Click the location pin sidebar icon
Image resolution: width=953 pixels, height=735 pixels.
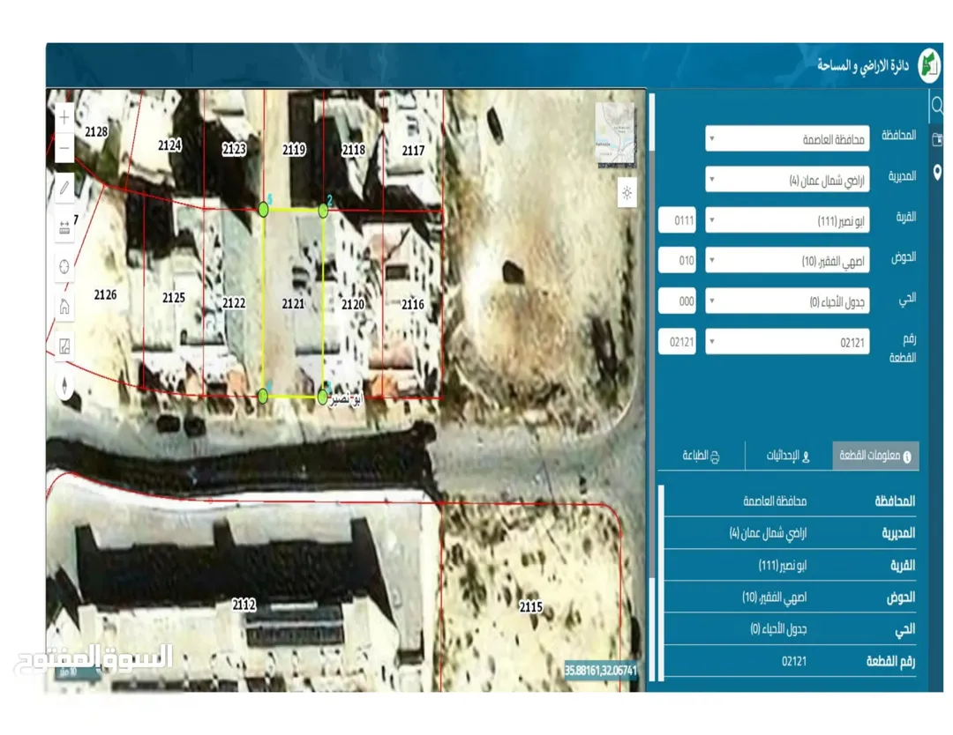pos(937,171)
